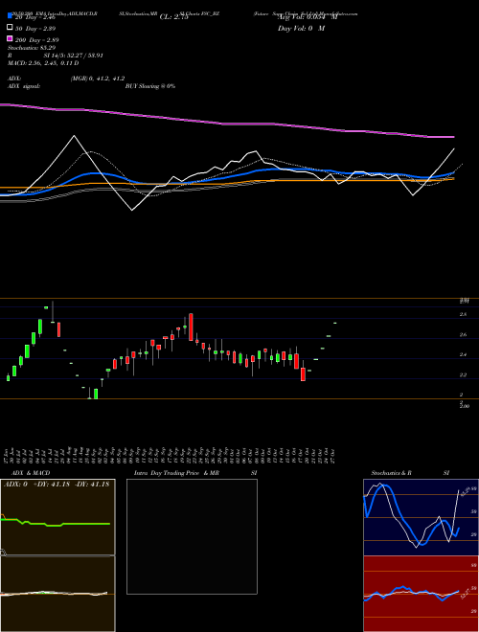
Task: Click the 'Intra Day Trading Price & MR' title
Action: 176,473
